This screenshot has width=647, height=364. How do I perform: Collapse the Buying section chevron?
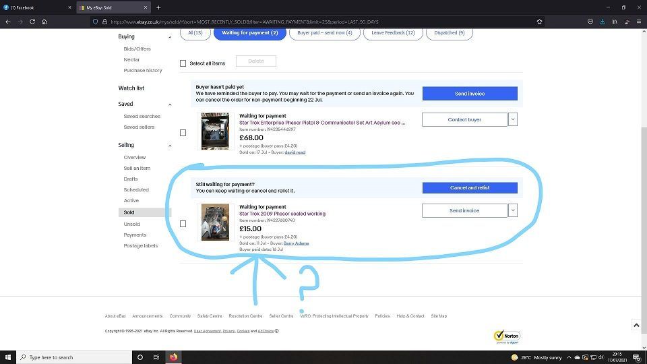170,37
